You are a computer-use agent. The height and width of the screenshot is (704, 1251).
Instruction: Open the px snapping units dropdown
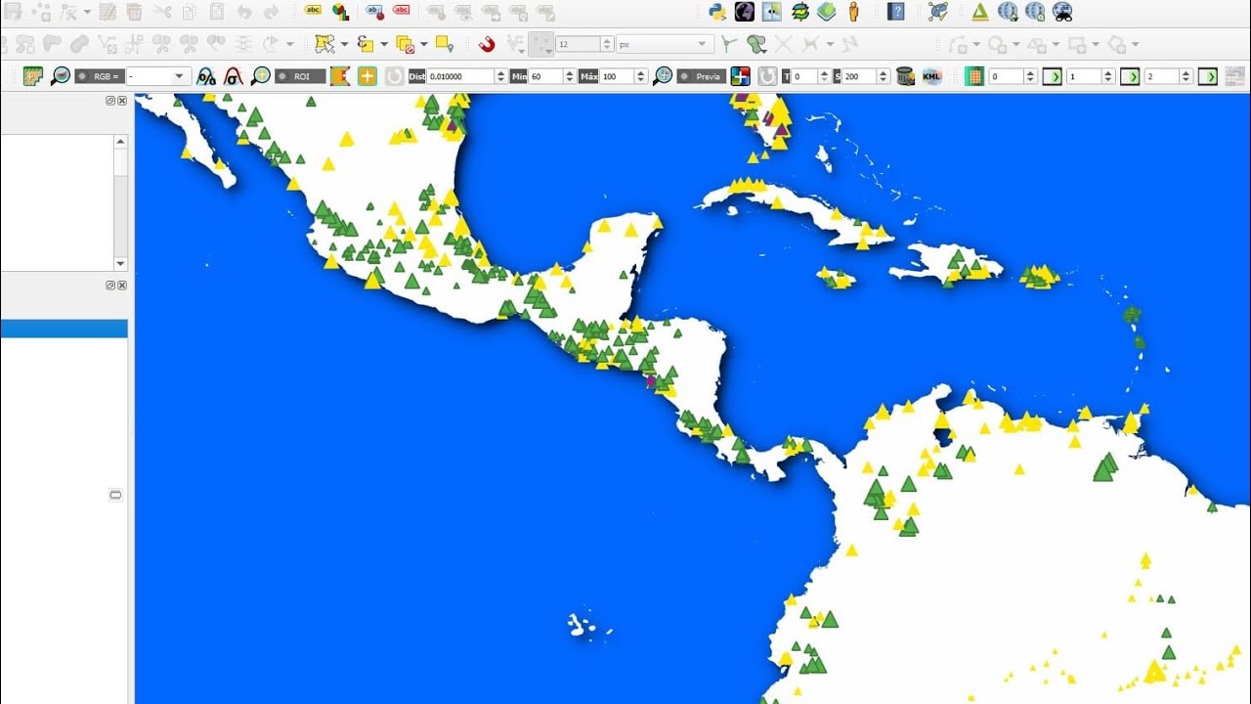[x=664, y=44]
